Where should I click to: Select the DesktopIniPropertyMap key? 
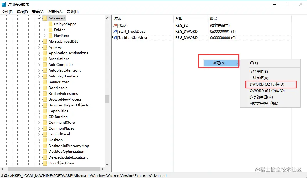[x=69, y=146]
